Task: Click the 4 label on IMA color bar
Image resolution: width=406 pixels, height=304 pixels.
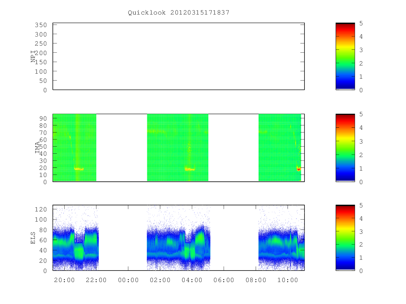Action: (361, 128)
